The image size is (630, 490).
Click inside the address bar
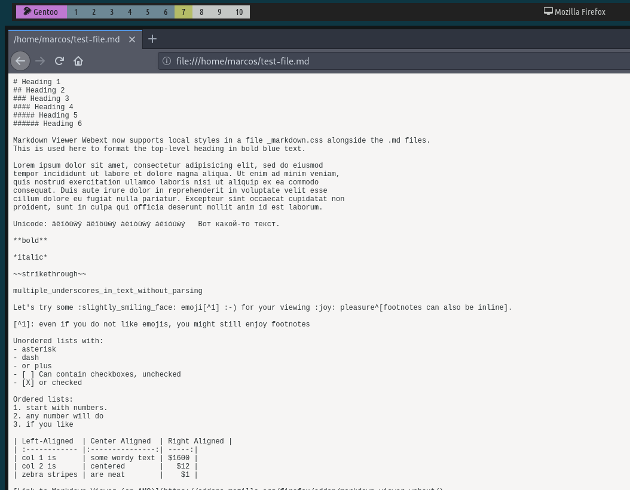[299, 61]
